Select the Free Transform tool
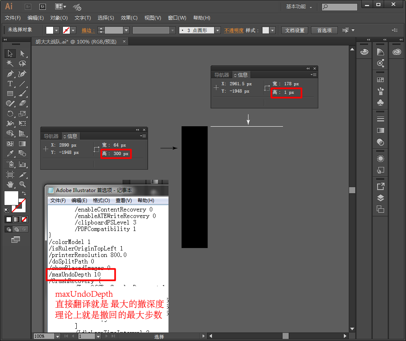406x341 pixels. click(22, 123)
